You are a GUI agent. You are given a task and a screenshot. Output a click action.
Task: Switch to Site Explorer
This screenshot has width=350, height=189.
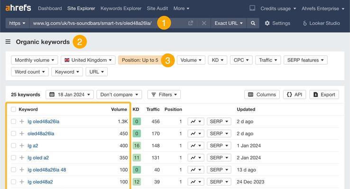81,9
